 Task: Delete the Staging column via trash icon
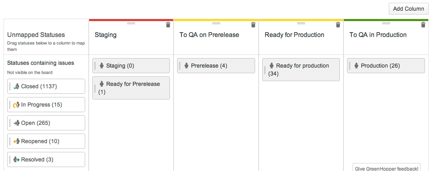pyautogui.click(x=168, y=25)
